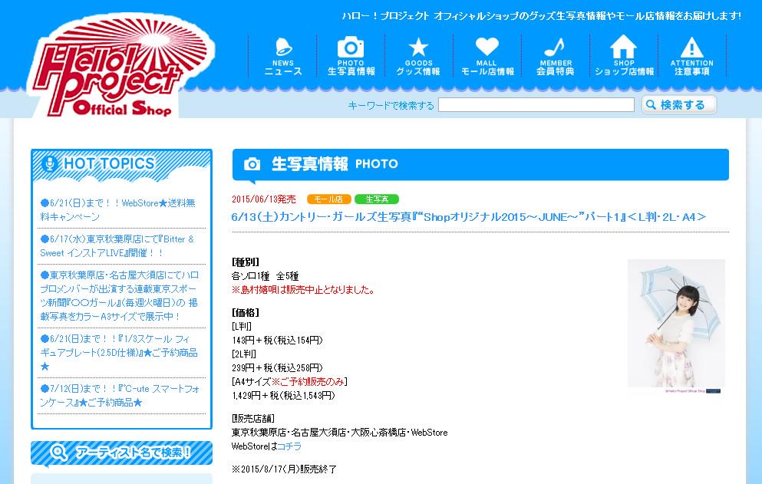Follow the WebStore コチラ link

pyautogui.click(x=289, y=446)
